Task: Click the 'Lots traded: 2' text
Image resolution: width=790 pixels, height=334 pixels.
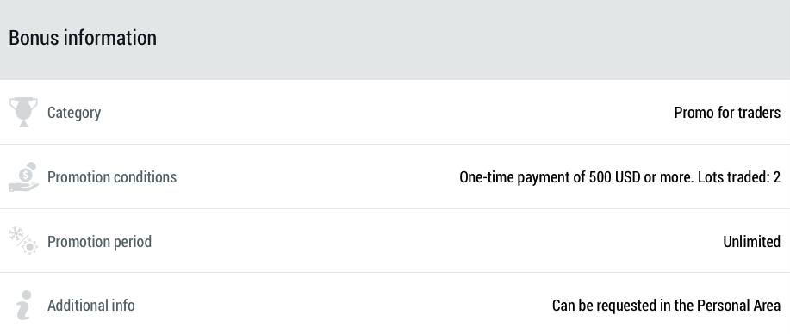Action: (739, 176)
